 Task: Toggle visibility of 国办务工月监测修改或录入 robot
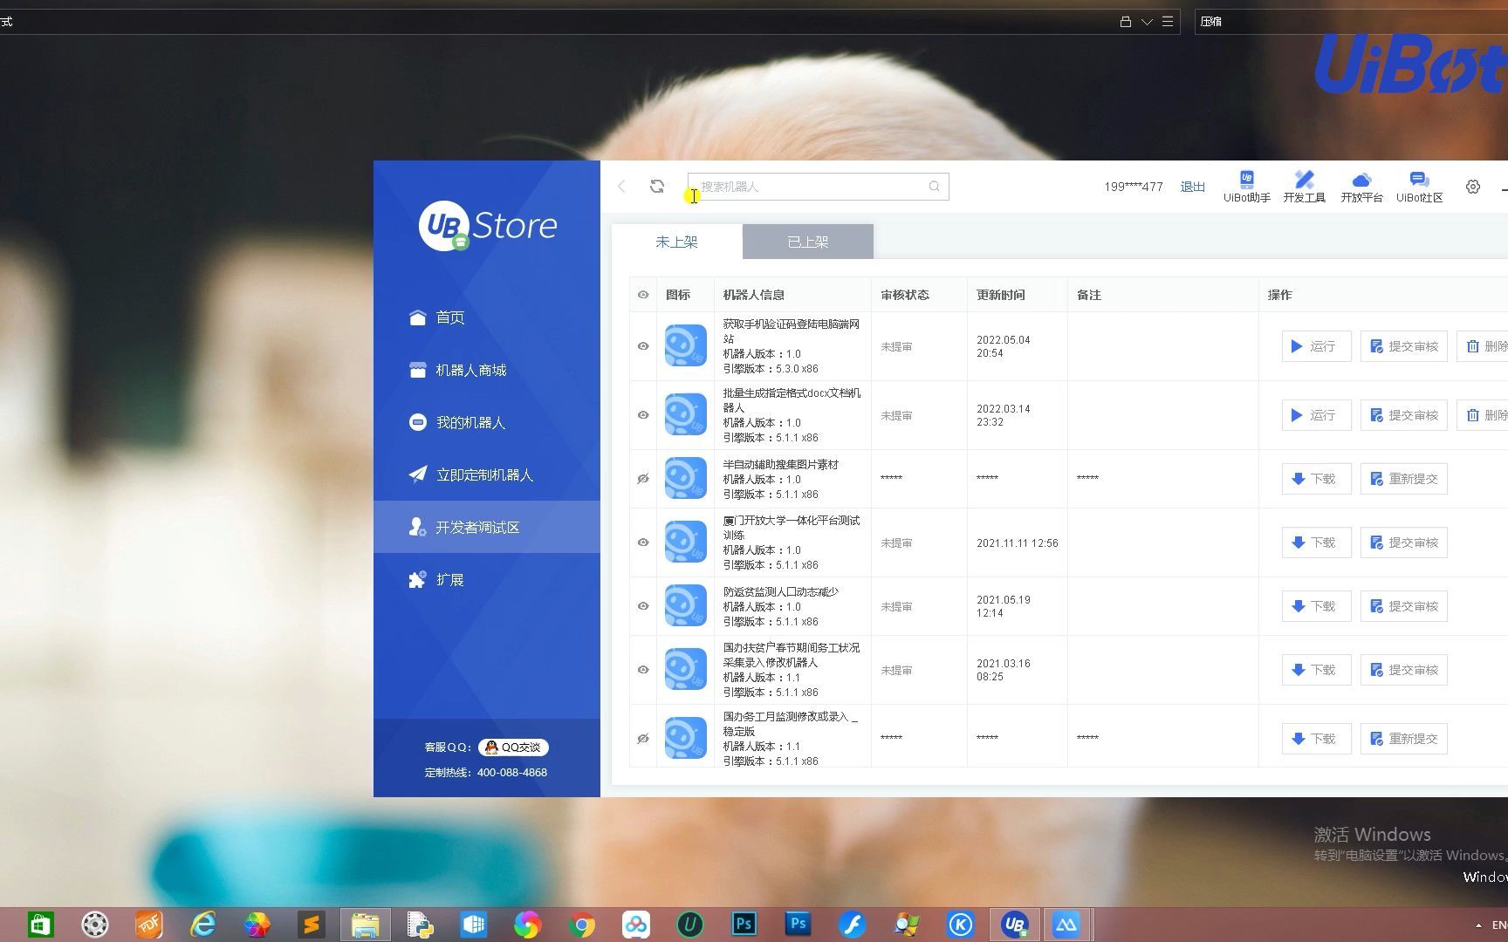coord(643,739)
